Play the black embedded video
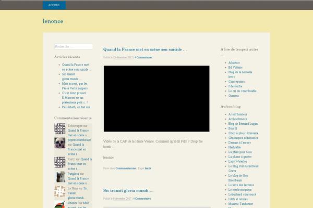This screenshot has height=208, width=313. coord(156,99)
